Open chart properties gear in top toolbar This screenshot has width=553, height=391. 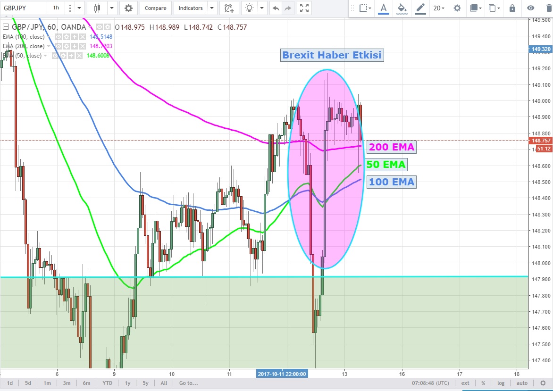(x=128, y=8)
